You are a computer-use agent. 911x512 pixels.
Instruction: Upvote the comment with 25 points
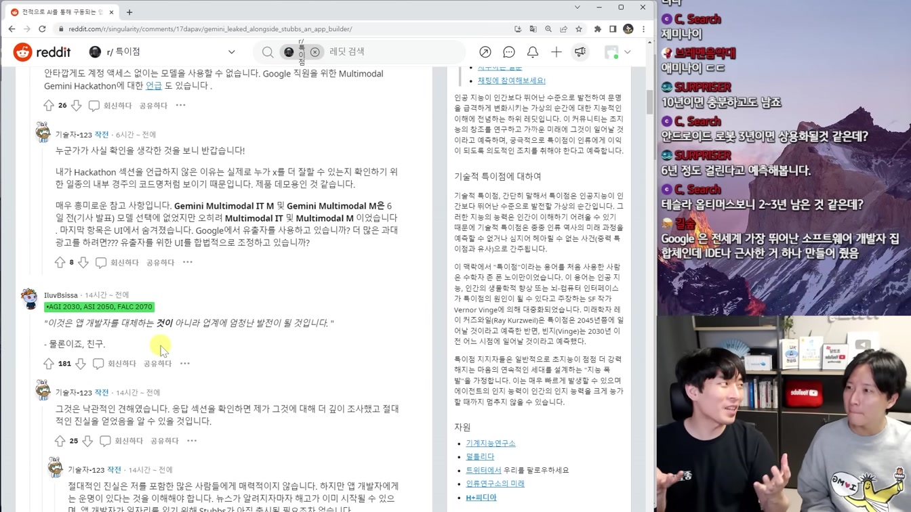[60, 441]
